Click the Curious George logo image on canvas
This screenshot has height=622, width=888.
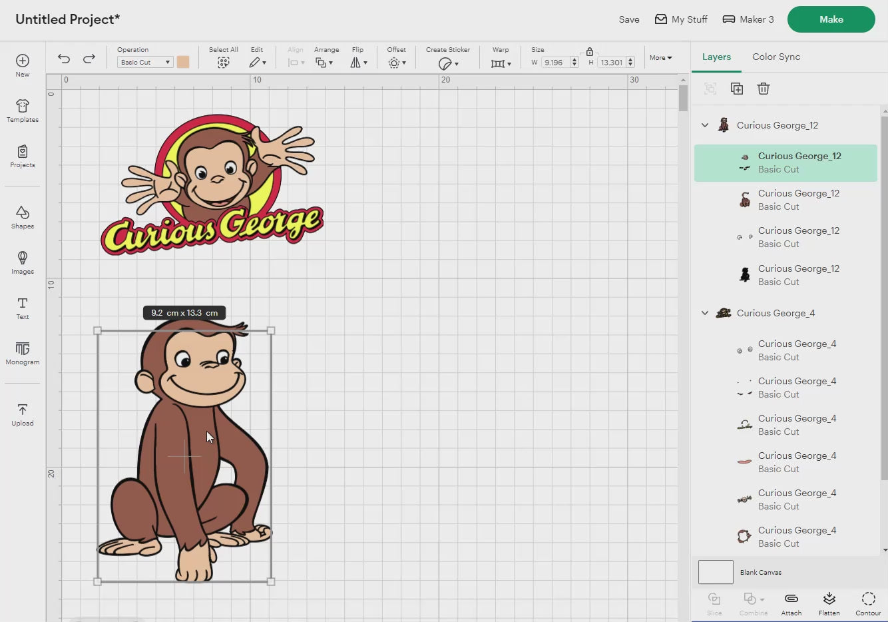(212, 184)
